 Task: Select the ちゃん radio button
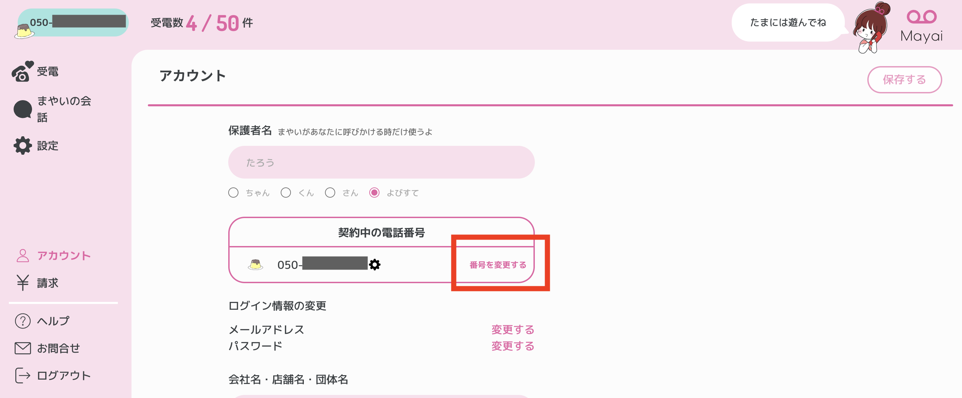[x=233, y=193]
